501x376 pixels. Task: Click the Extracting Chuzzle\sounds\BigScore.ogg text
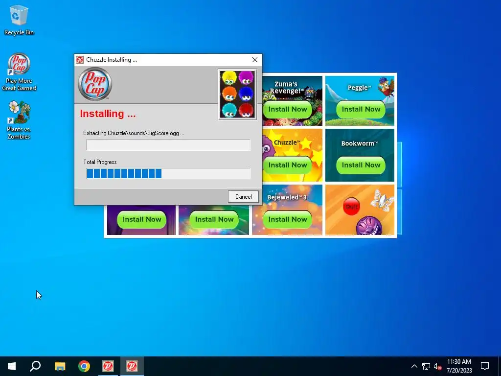click(x=134, y=133)
